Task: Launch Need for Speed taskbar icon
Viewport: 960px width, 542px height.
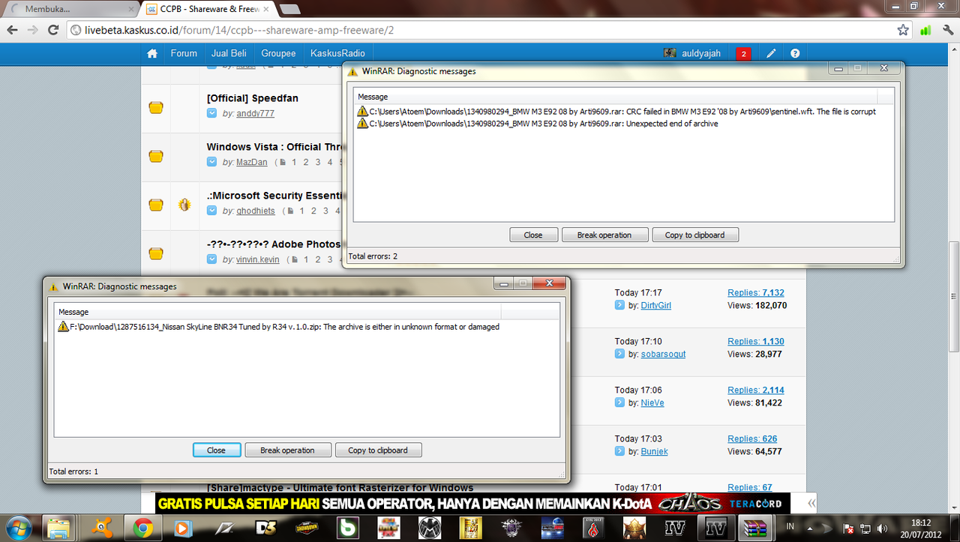Action: tap(225, 528)
